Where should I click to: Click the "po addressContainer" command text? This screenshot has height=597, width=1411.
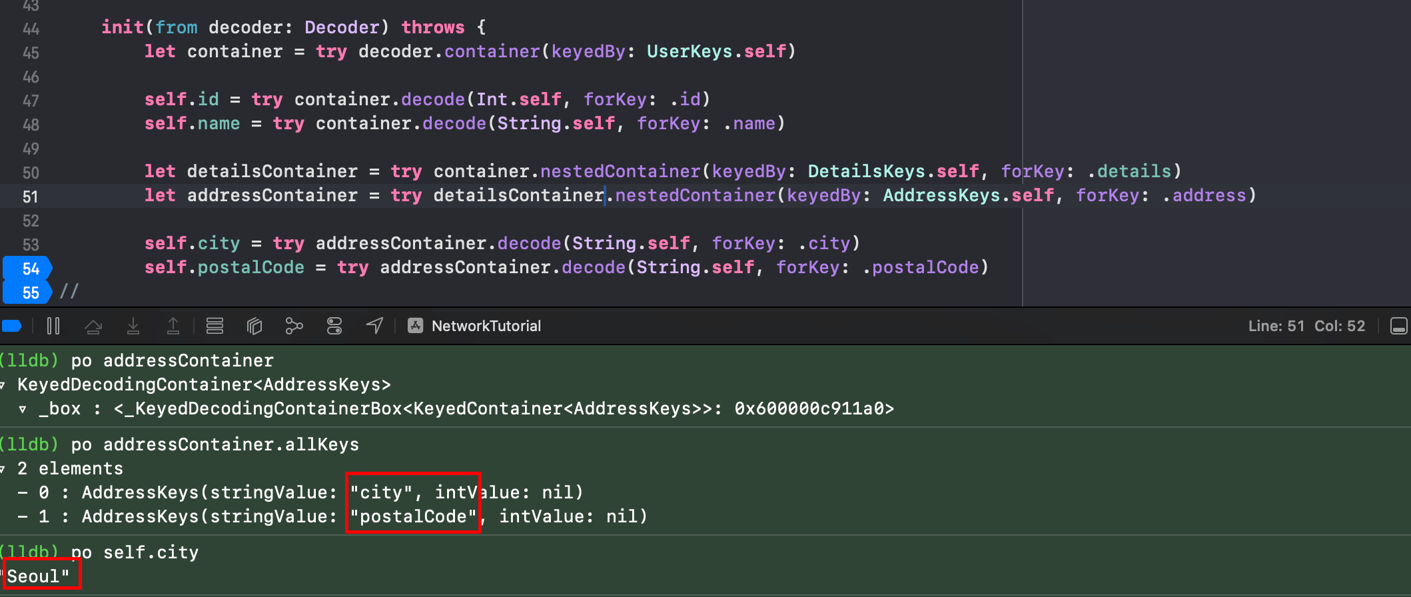tap(172, 360)
